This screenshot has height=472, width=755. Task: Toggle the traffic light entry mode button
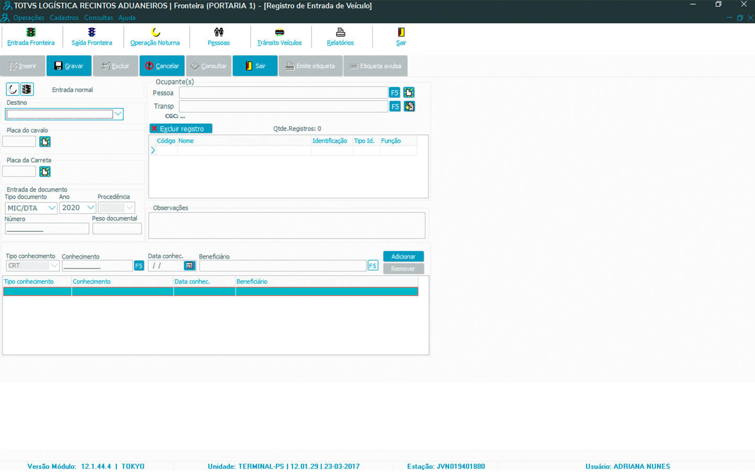27,89
